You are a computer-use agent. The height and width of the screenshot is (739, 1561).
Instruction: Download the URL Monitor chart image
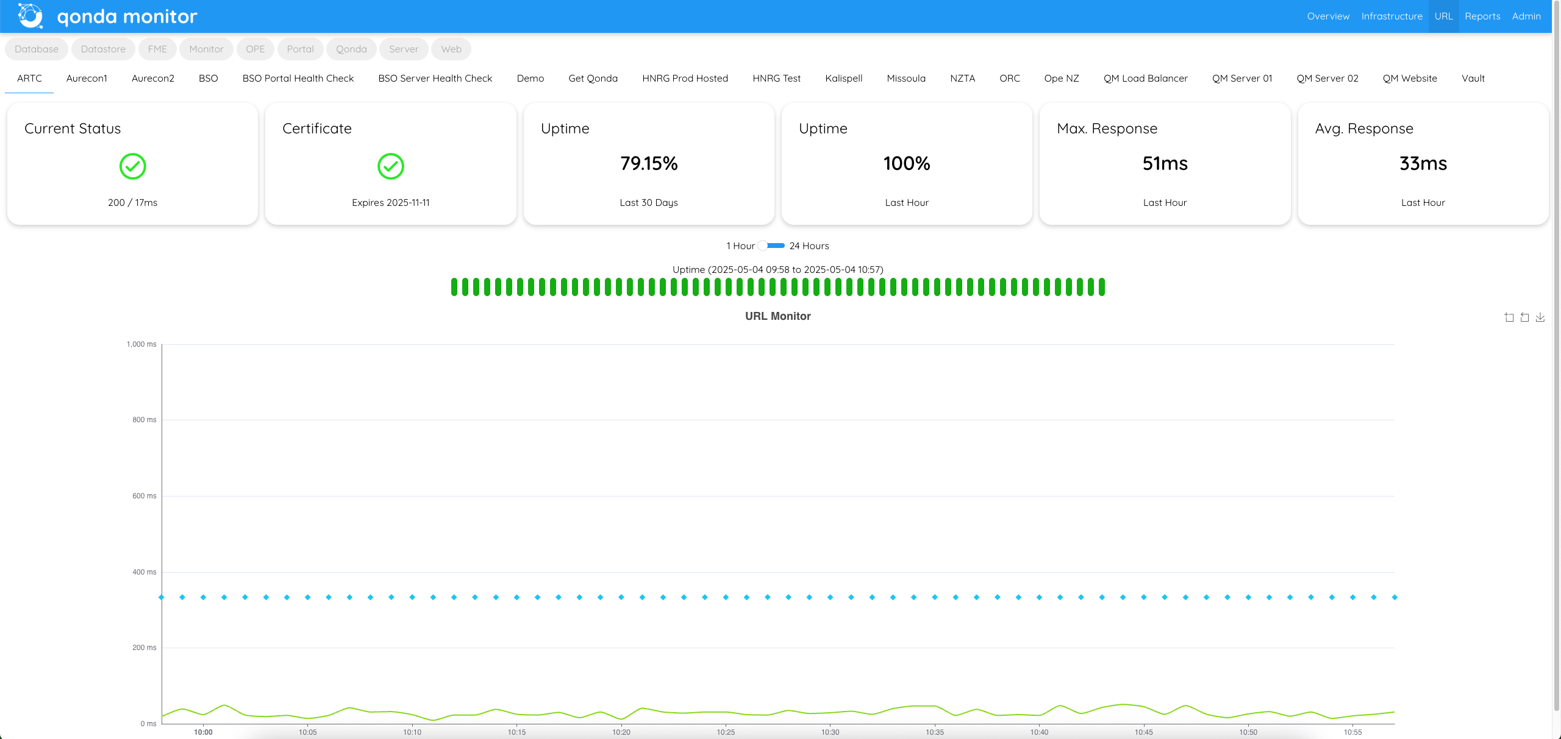click(x=1540, y=317)
